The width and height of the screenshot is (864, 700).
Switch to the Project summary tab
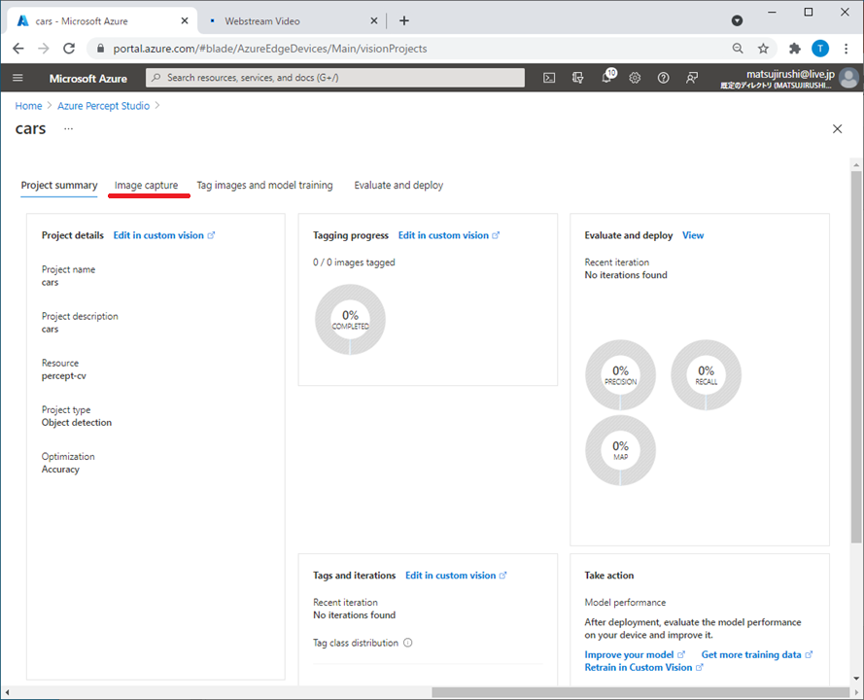[x=59, y=185]
